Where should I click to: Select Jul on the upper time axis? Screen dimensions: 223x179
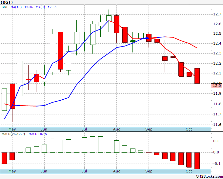(x=84, y=129)
